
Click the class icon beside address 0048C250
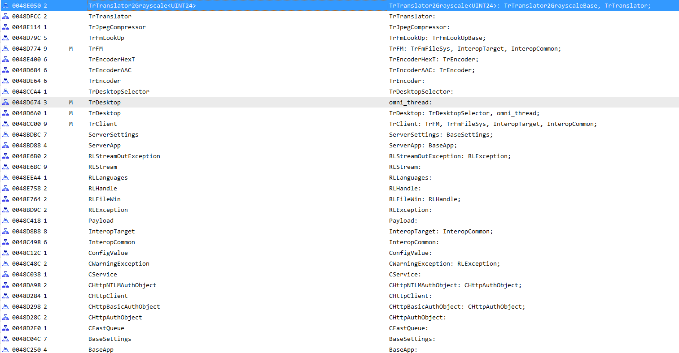[x=6, y=349]
